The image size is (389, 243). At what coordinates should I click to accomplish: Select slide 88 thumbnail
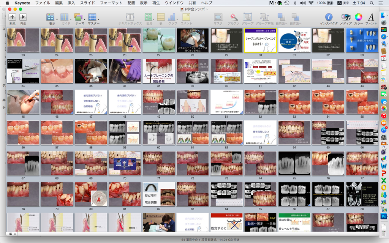tap(362, 194)
